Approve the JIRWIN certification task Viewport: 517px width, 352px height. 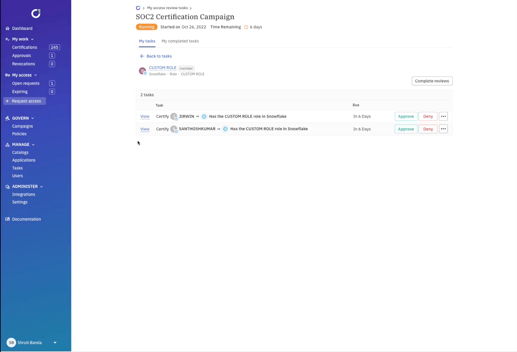pos(406,116)
